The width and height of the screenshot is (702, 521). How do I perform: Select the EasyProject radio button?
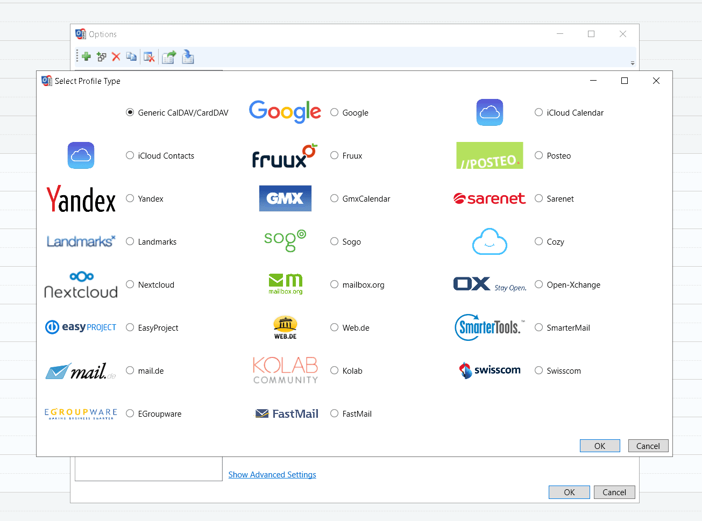click(x=152, y=327)
